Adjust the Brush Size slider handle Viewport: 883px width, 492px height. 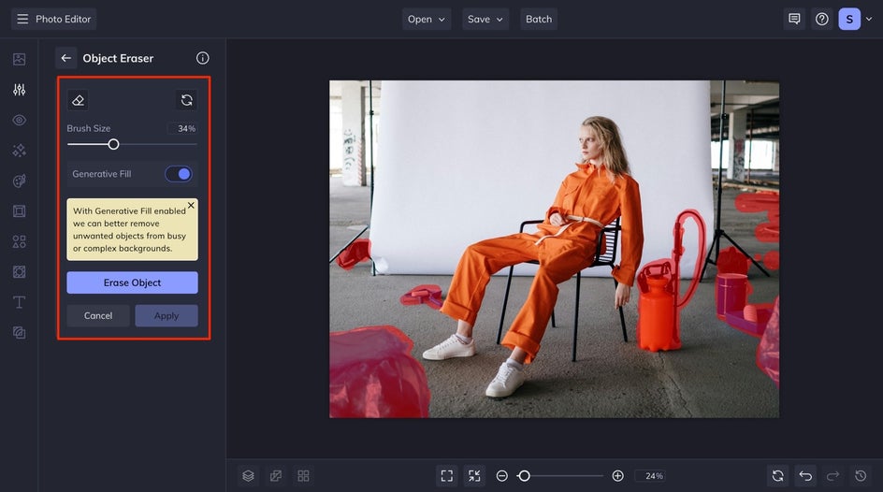[x=113, y=145]
